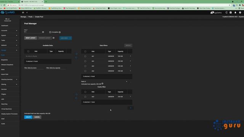Open alerts via the bell icon
The height and width of the screenshot is (137, 244).
click(235, 13)
